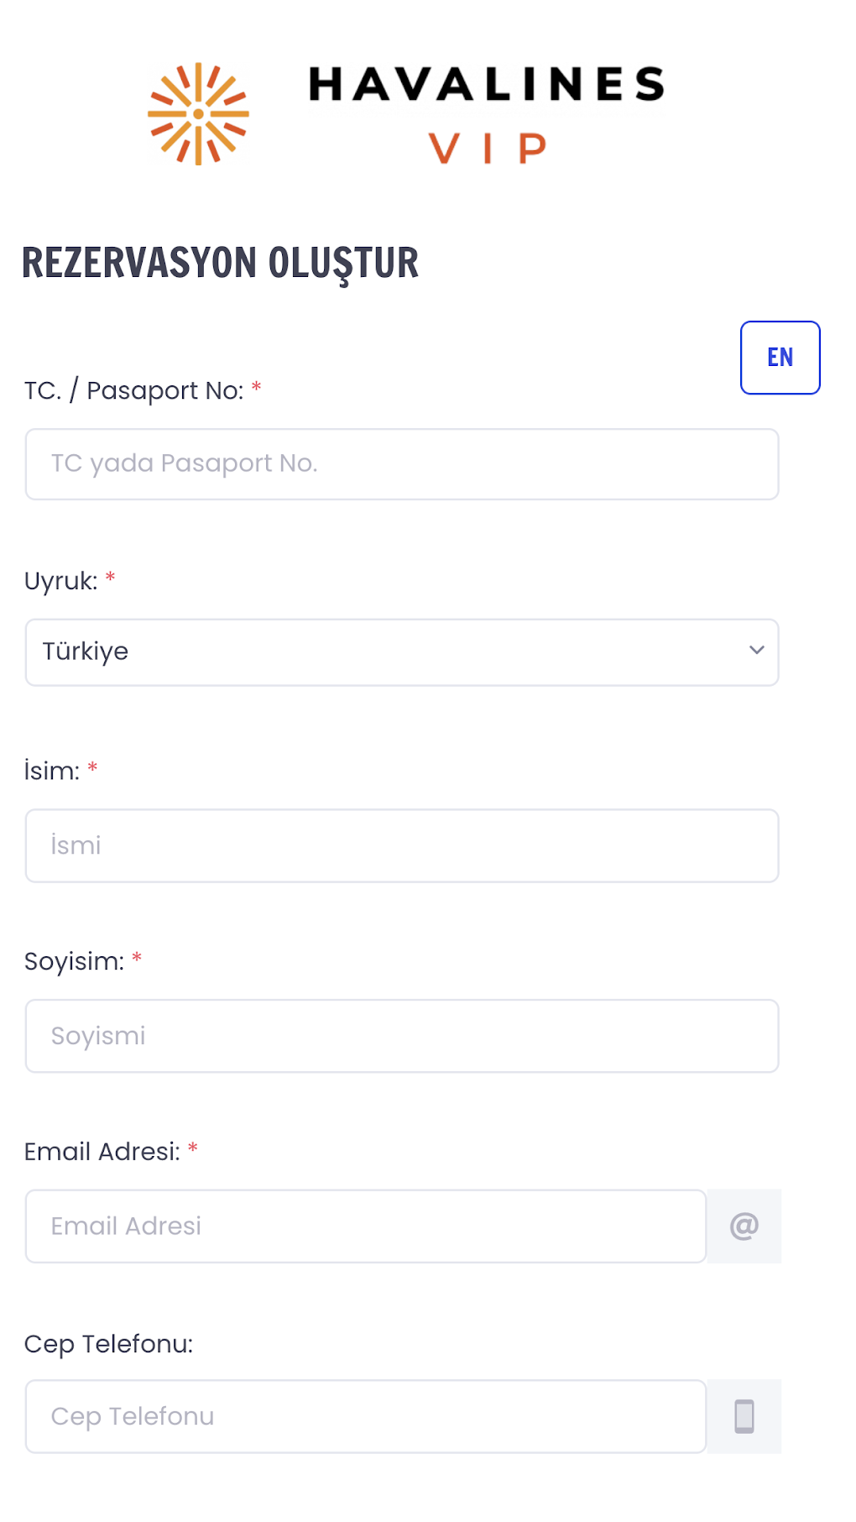This screenshot has width=856, height=1522.
Task: Click the "İsim:" field label
Action: [x=52, y=771]
